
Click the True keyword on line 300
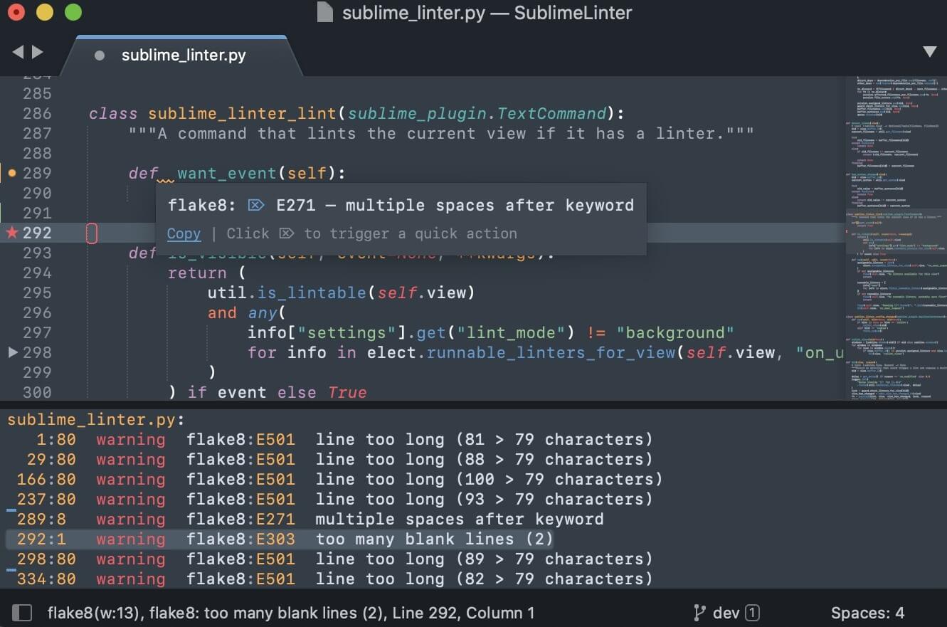coord(348,392)
